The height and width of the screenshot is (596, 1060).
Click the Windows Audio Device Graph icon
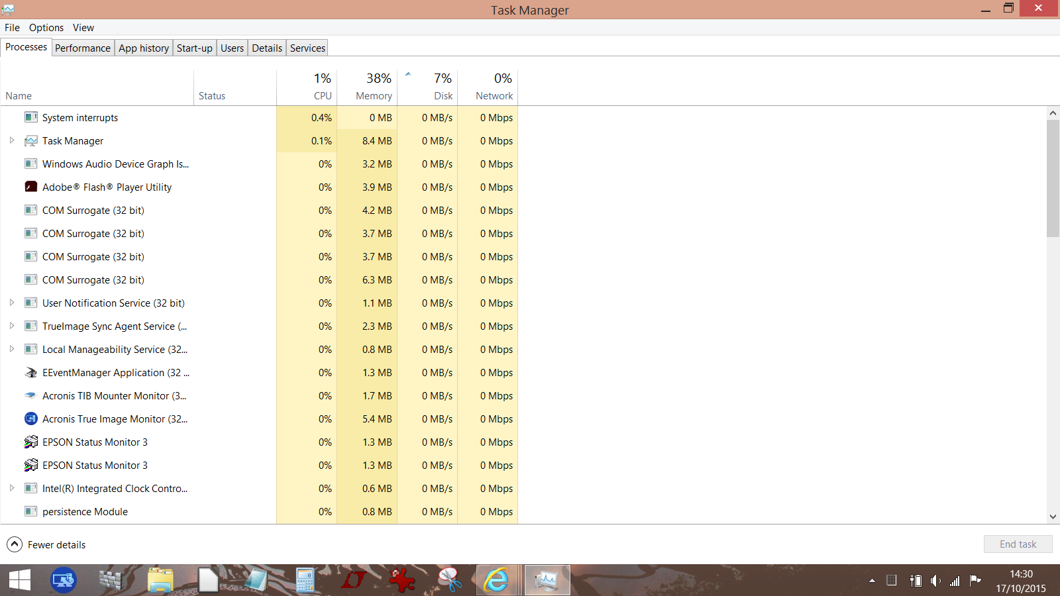(30, 164)
